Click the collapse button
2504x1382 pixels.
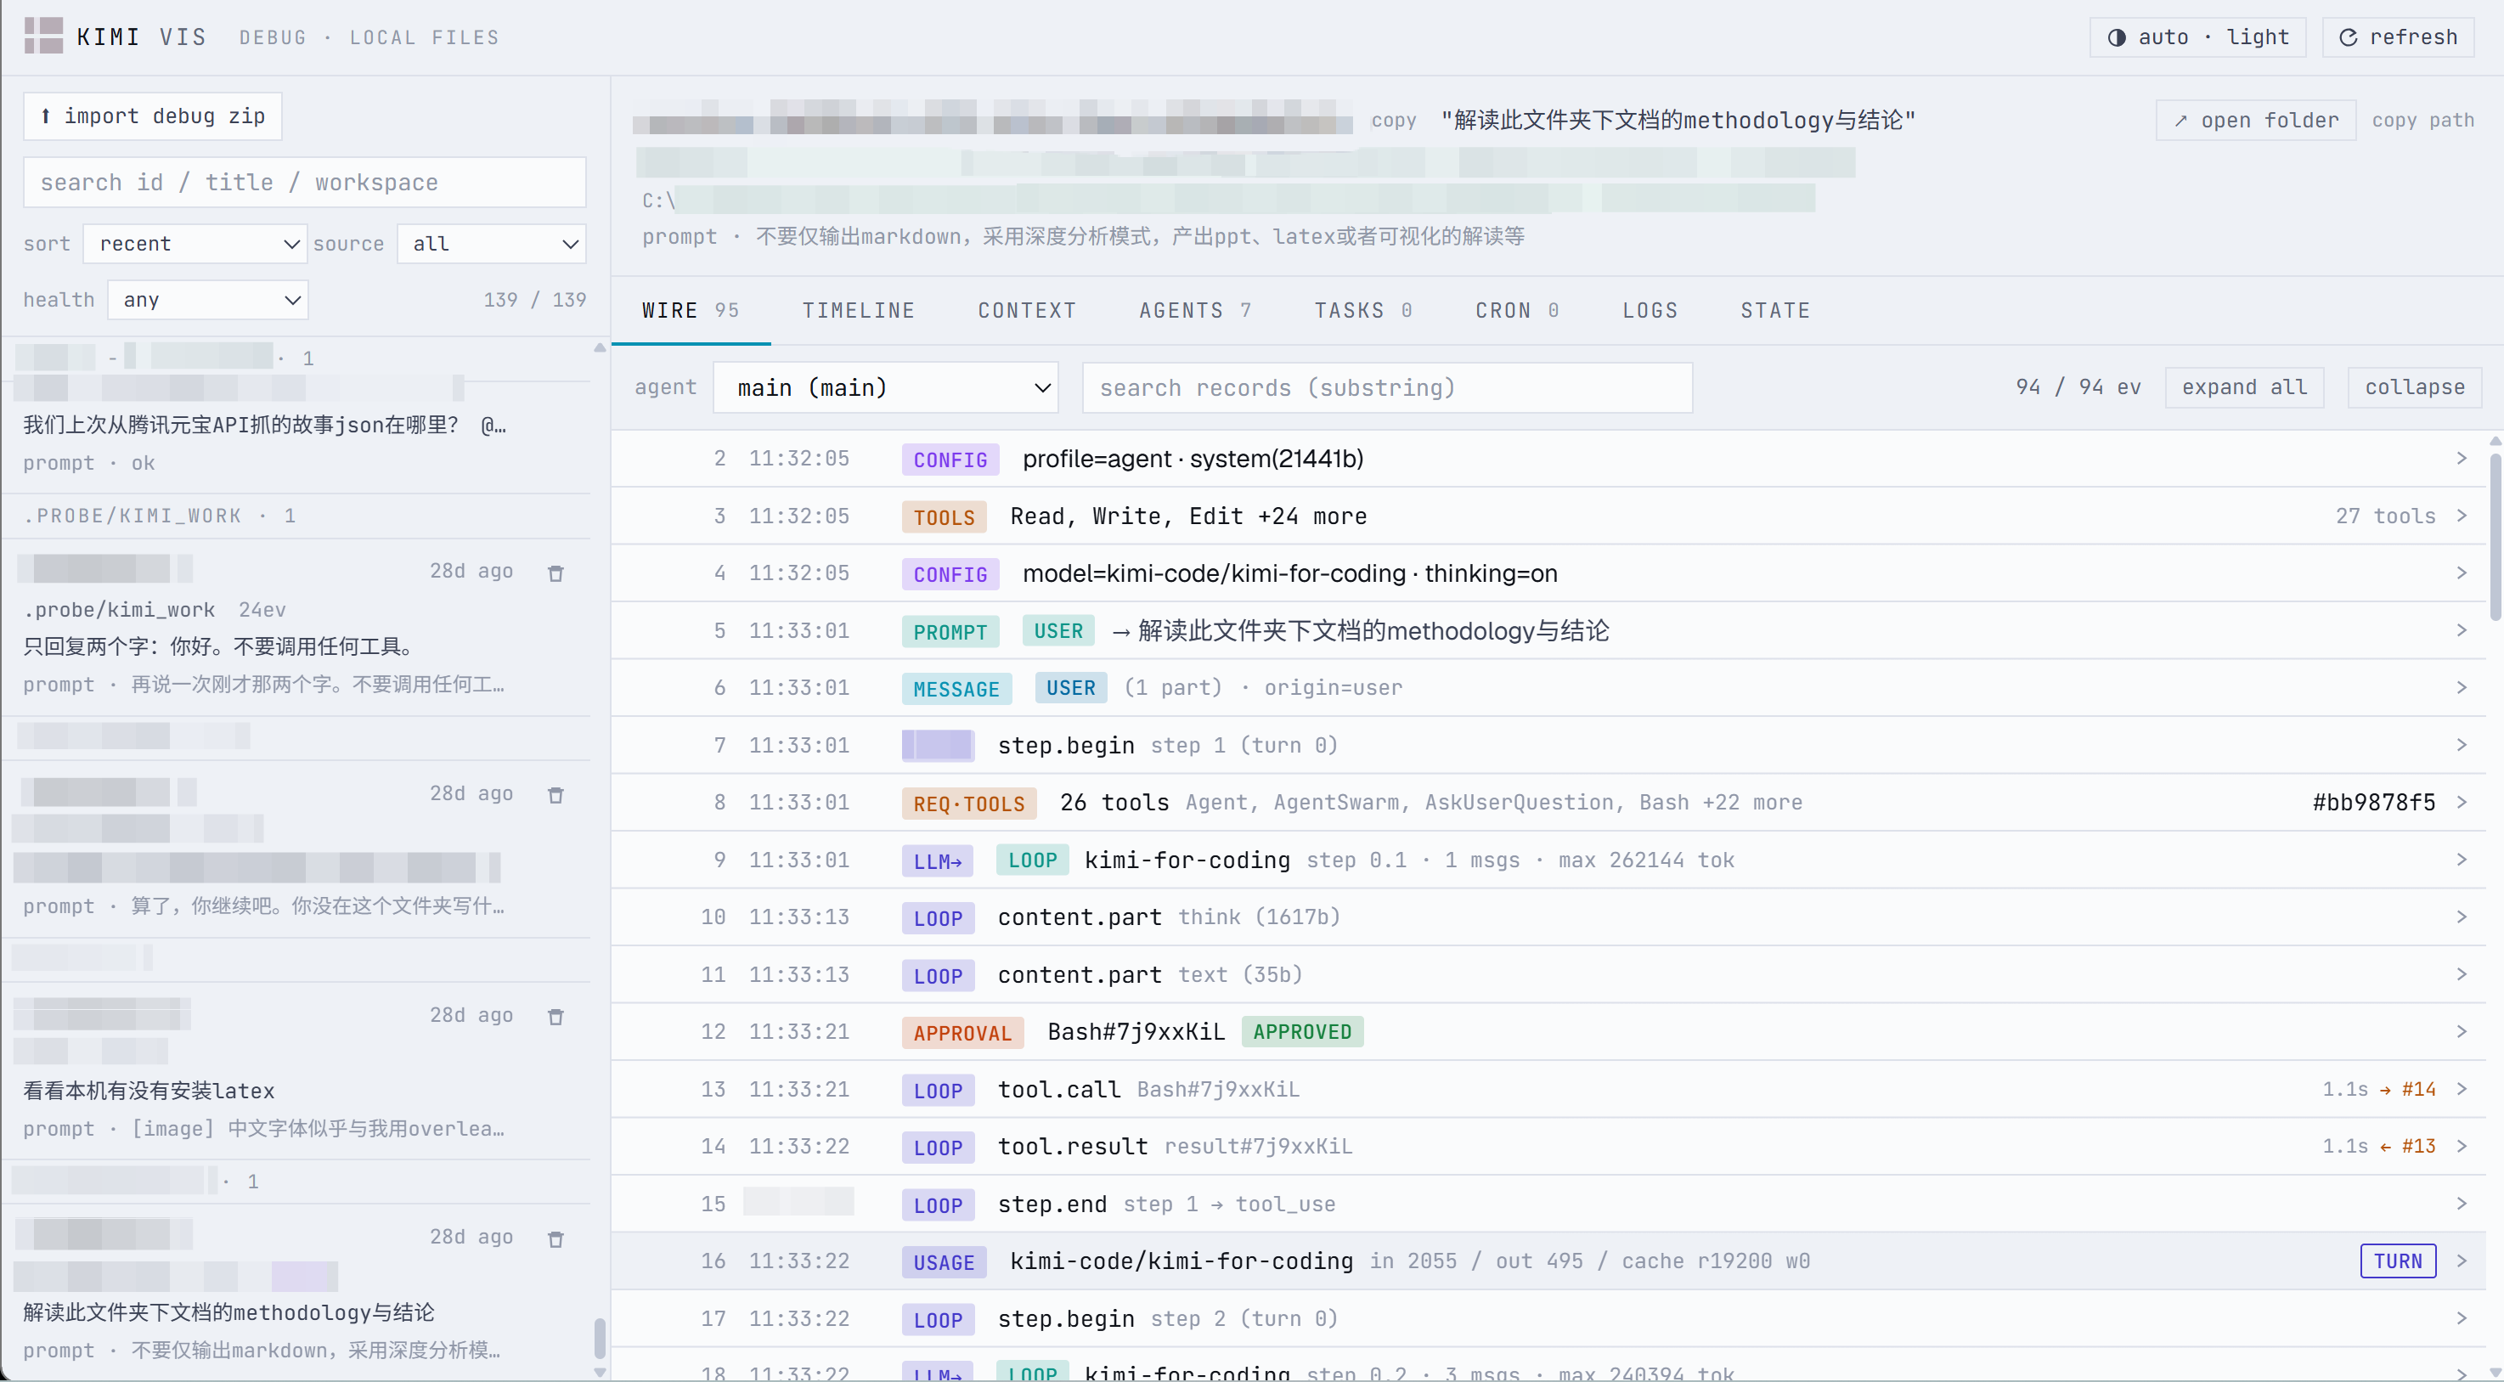(x=2414, y=386)
